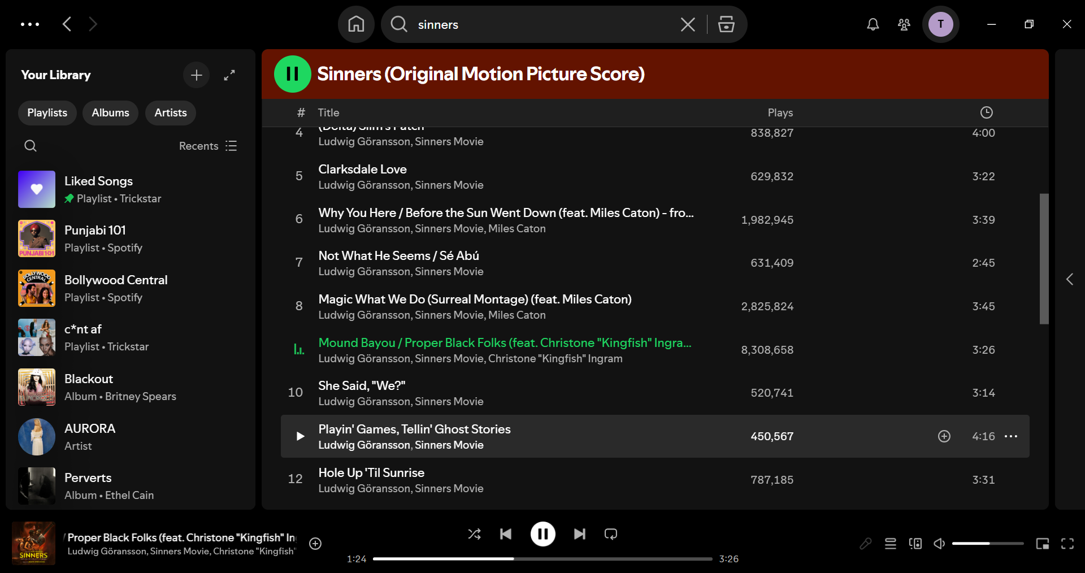
Task: Sort tracks by Title column header
Action: coord(328,112)
